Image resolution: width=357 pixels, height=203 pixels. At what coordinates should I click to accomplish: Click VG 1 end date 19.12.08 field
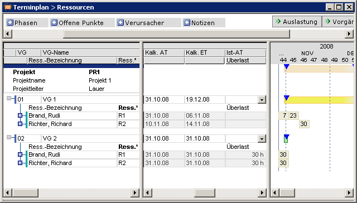(x=205, y=100)
